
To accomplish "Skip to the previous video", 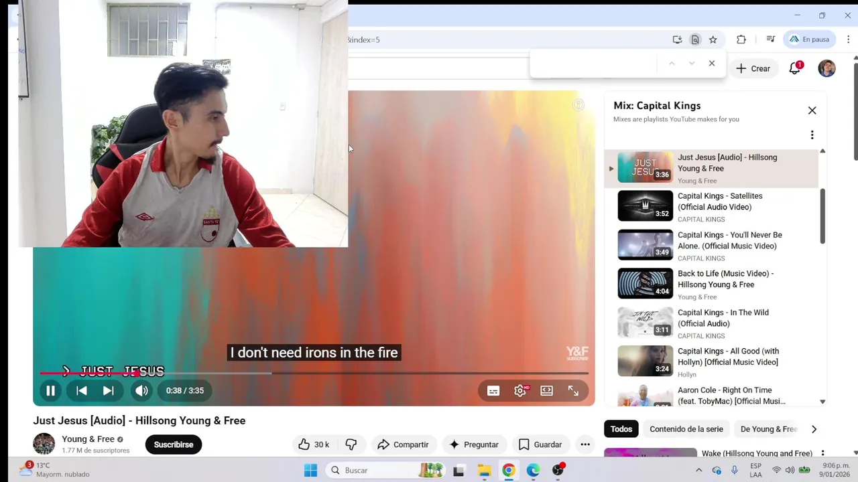I will (82, 391).
